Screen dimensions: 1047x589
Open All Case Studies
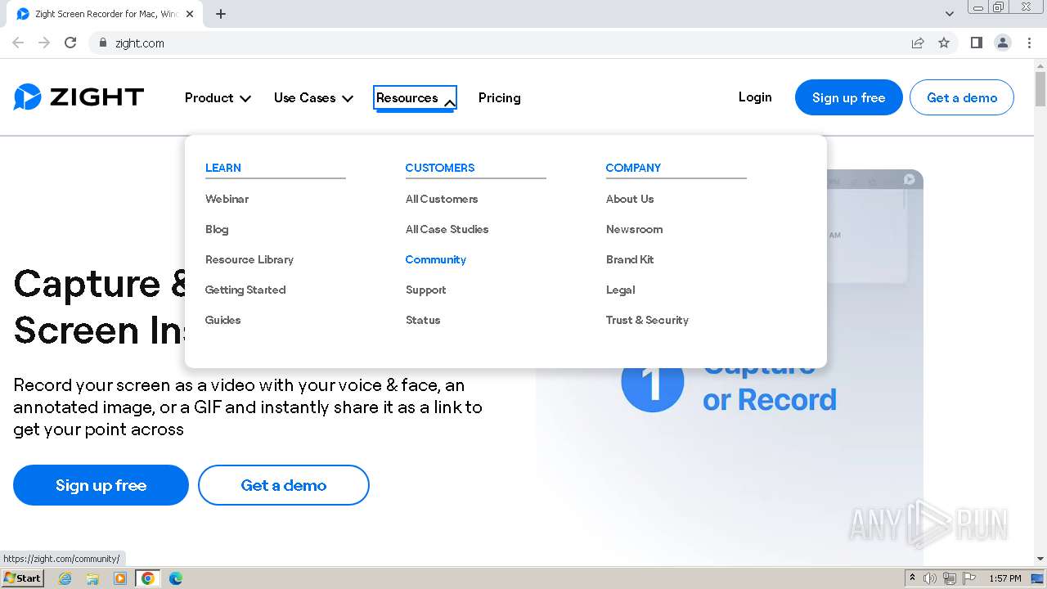pyautogui.click(x=447, y=229)
